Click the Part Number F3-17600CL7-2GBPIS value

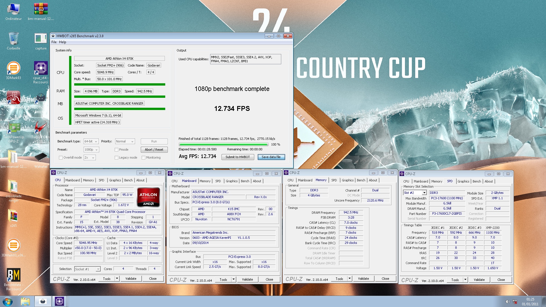447,213
